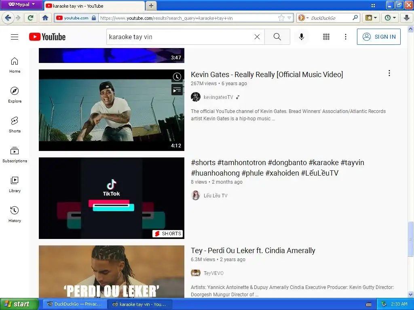This screenshot has height=310, width=414.
Task: Click the DuckDuckGo search magnifier
Action: [355, 18]
